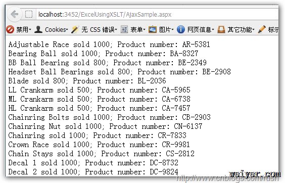Click the outline (标示) pencil icon

point(262,29)
